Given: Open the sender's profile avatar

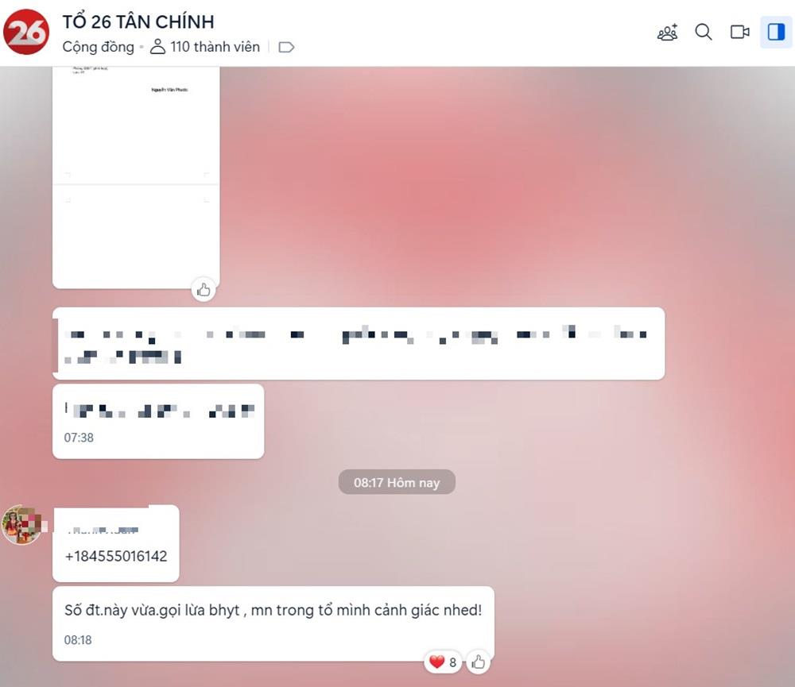Looking at the screenshot, I should [x=21, y=524].
